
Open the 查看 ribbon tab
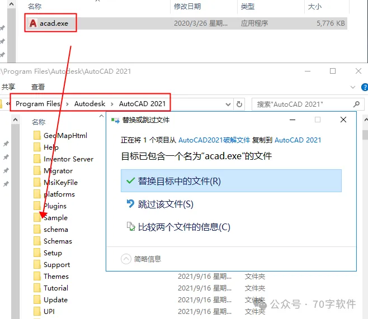[x=38, y=87]
